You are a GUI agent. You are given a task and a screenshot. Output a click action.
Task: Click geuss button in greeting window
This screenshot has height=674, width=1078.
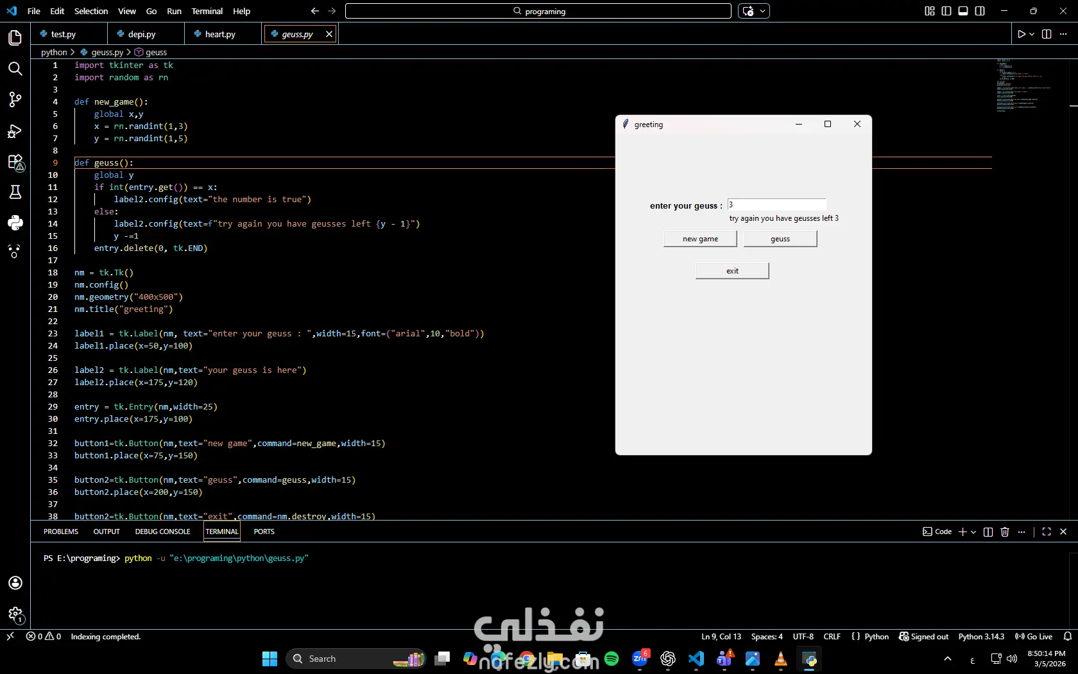780,239
